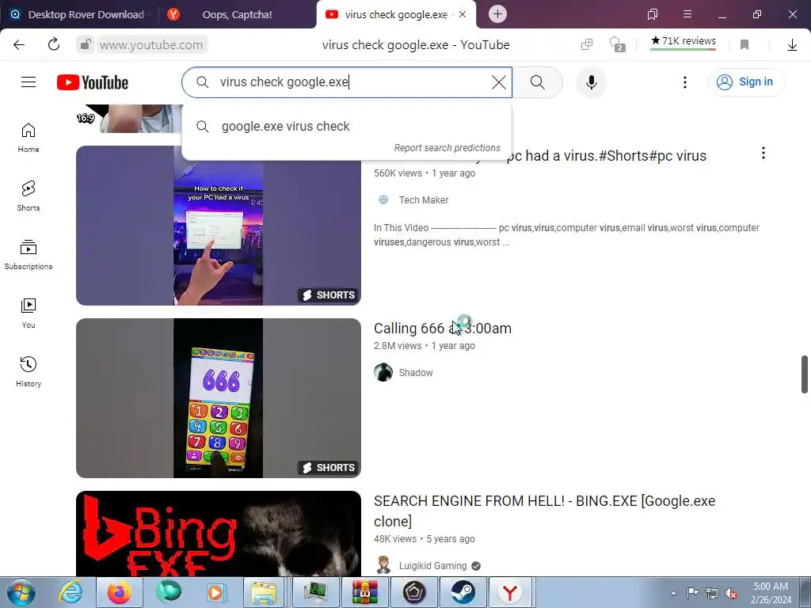Clear the search box with X
The width and height of the screenshot is (811, 608).
(x=499, y=82)
